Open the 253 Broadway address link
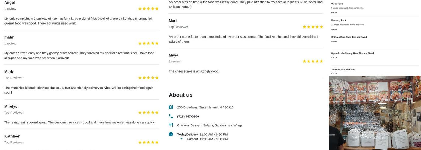 [205, 107]
